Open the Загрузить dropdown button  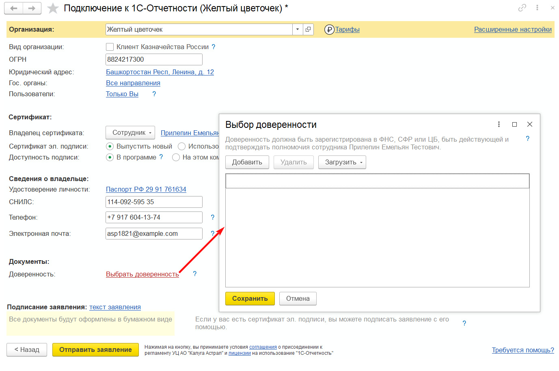click(x=342, y=162)
